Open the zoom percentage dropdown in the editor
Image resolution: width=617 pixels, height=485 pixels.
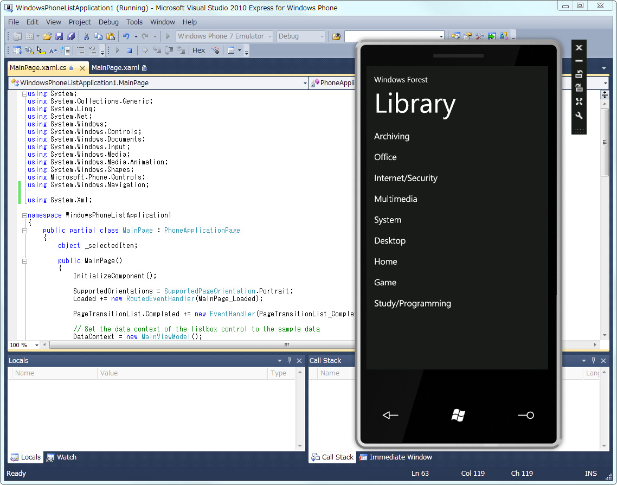click(36, 345)
